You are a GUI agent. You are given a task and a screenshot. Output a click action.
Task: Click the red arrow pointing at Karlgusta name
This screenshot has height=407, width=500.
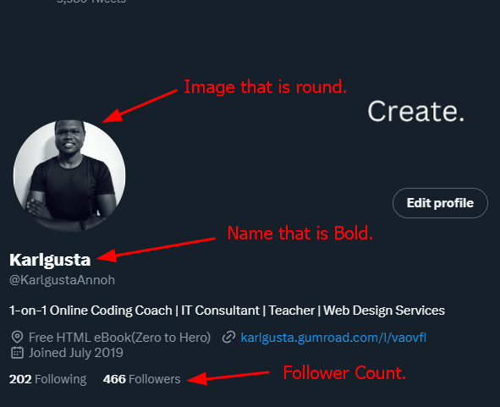pyautogui.click(x=156, y=250)
